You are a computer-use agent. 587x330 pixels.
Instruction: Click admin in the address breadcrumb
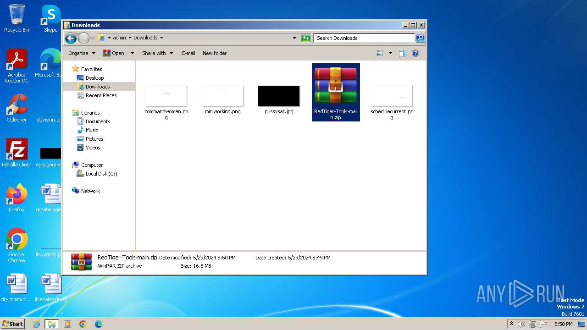[119, 38]
